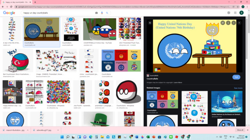Open a new browser tab

(x=35, y=2)
